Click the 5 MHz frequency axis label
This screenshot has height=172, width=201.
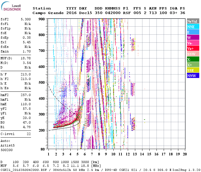click(x=78, y=154)
